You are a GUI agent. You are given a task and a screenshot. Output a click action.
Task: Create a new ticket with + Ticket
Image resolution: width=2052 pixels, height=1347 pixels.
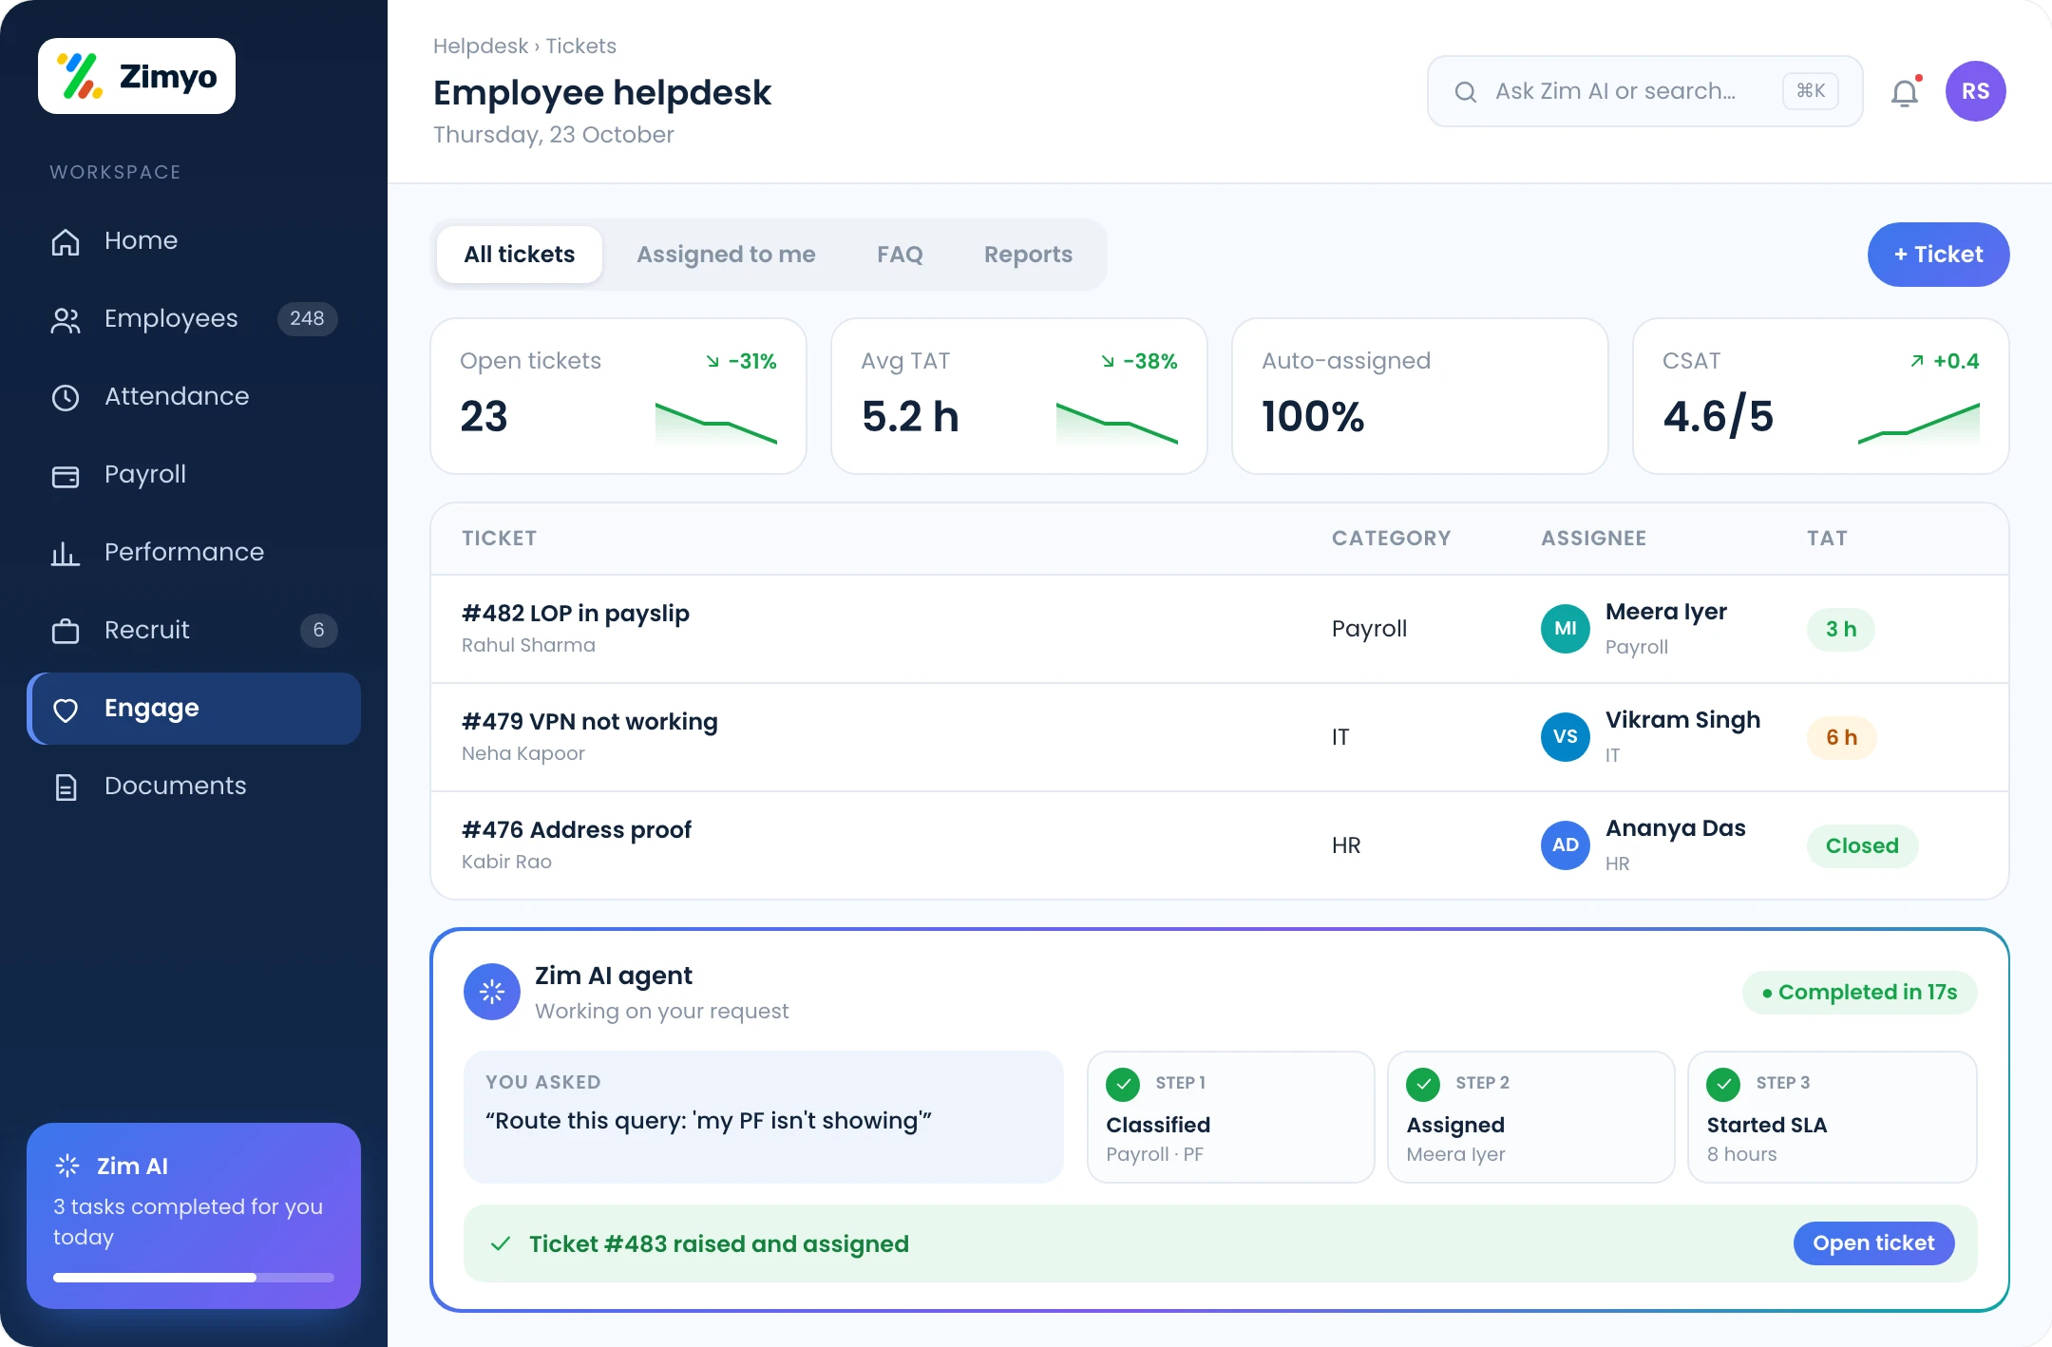pos(1938,255)
